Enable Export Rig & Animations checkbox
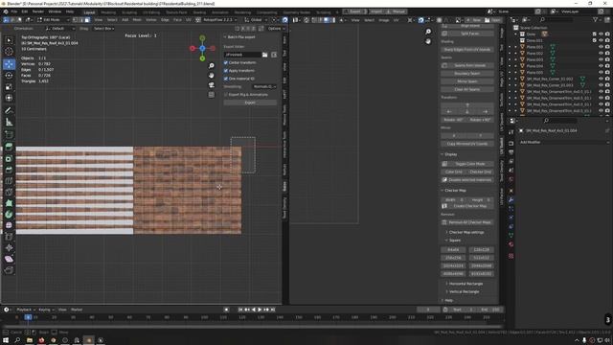Screen dimensions: 613x345 point(226,95)
